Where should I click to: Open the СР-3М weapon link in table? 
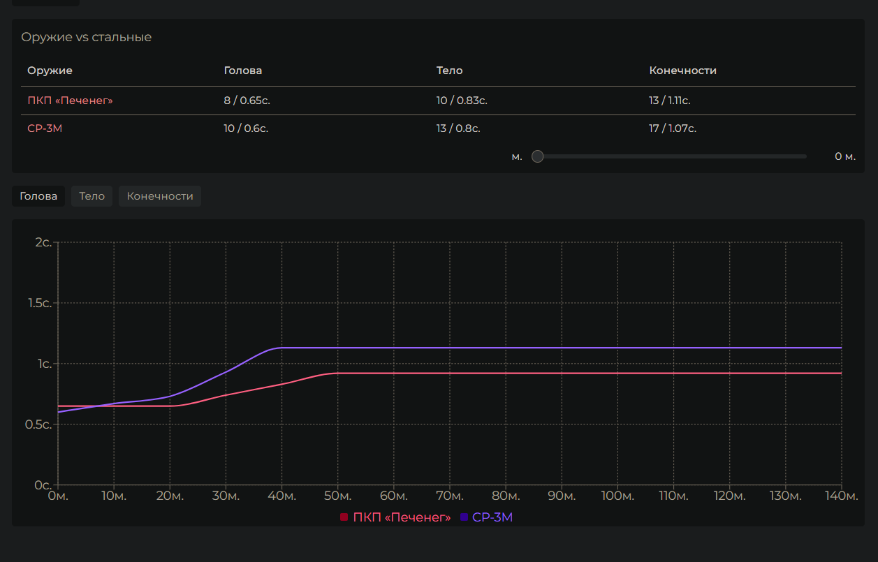pyautogui.click(x=45, y=128)
